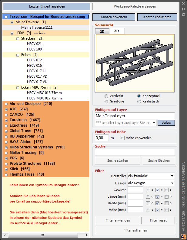Switch to the 2D preview tab

click(x=102, y=31)
